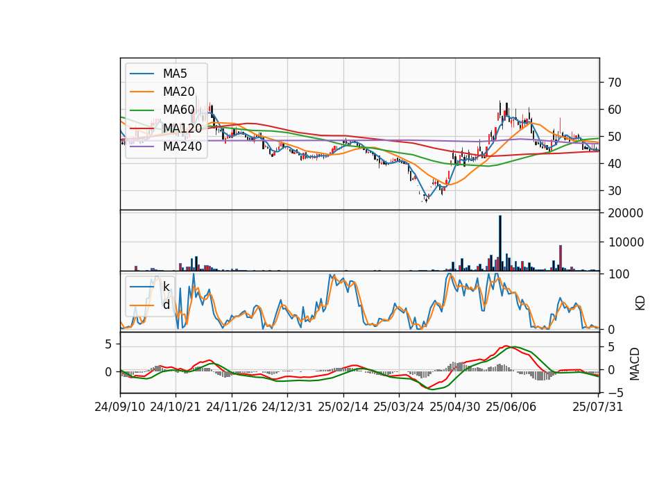Click the MA60 legend label
This screenshot has width=666, height=479.
pyautogui.click(x=178, y=110)
